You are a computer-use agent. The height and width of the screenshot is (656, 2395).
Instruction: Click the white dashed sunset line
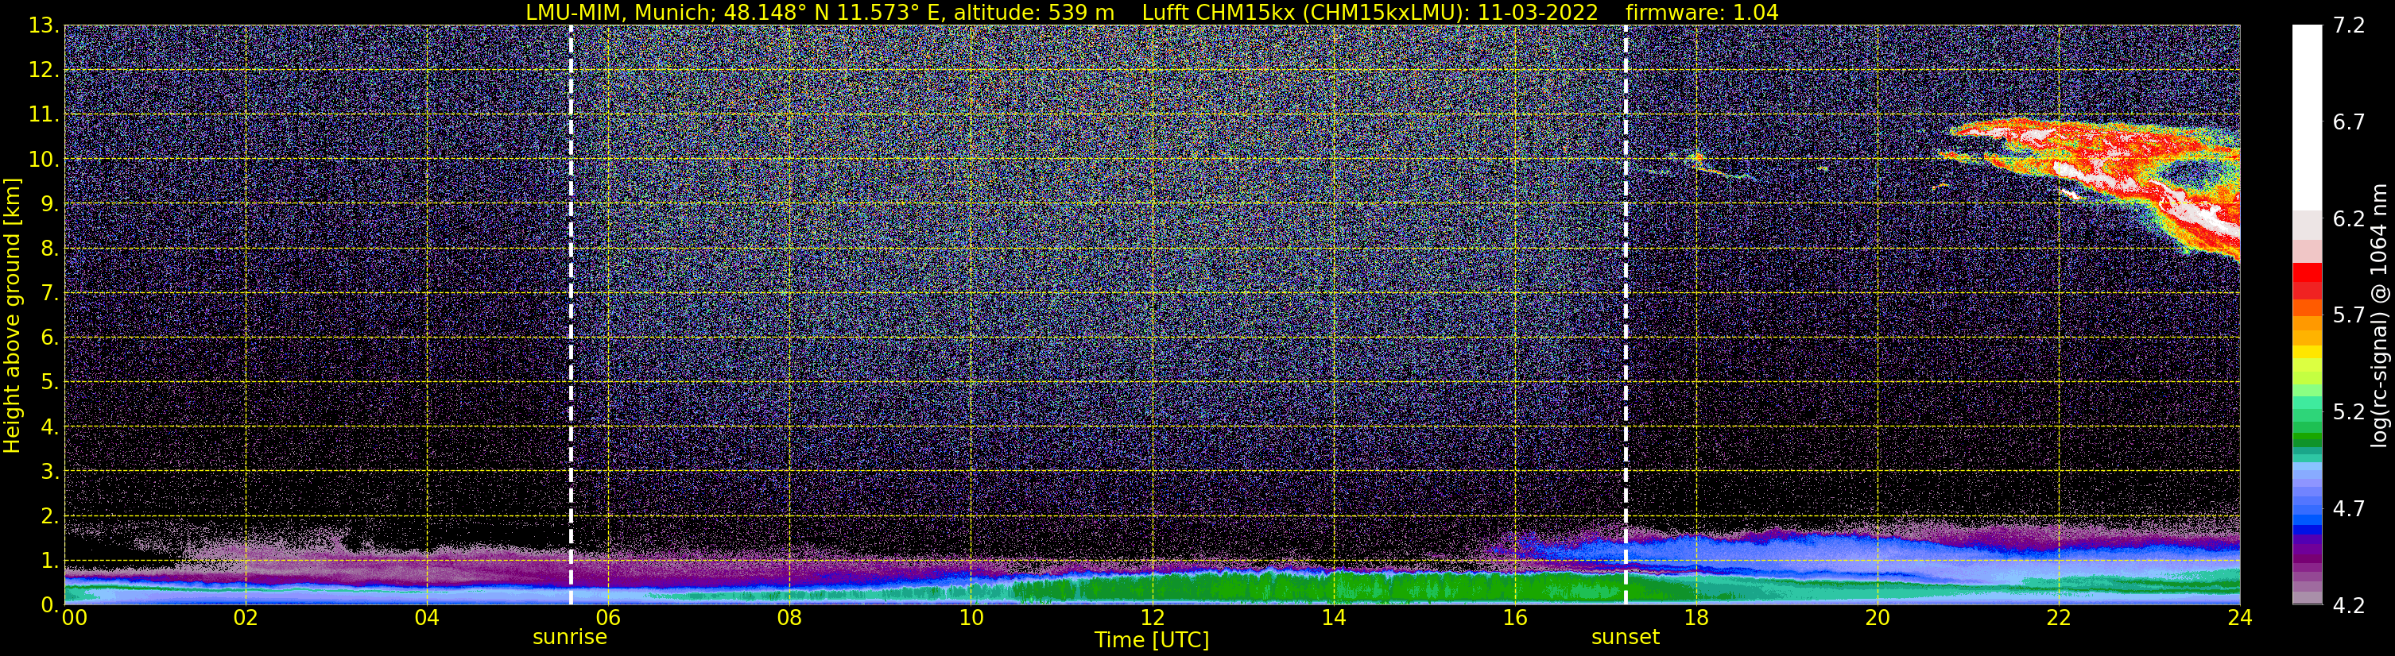click(x=1626, y=315)
